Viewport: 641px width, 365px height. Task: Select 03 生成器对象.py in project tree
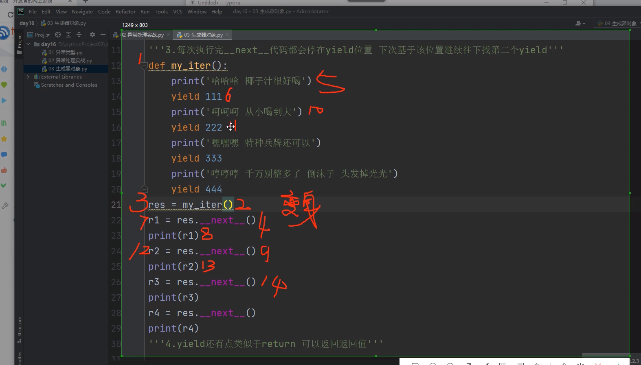point(64,69)
